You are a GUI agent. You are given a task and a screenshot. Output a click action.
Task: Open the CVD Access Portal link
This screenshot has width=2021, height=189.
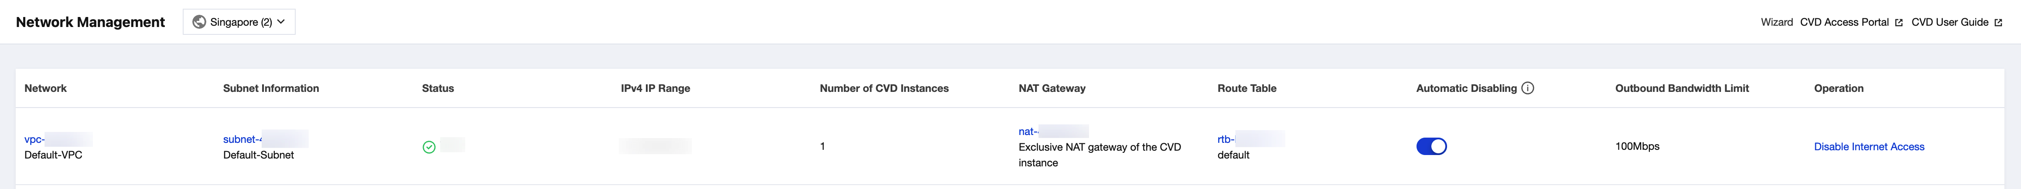coord(1843,22)
